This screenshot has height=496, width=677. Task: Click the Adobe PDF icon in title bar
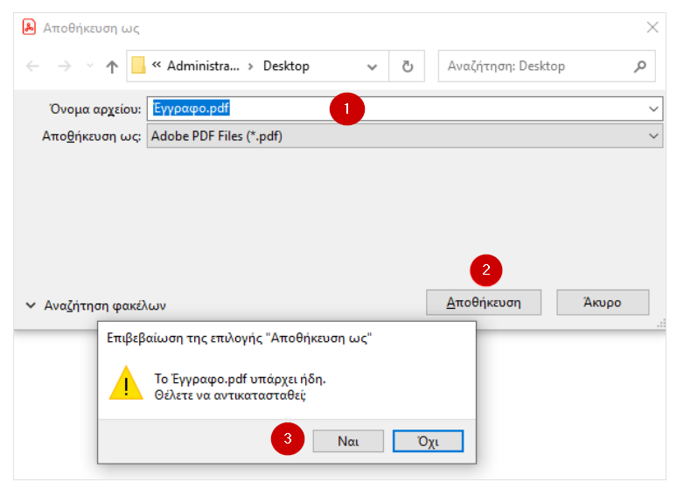(x=29, y=27)
